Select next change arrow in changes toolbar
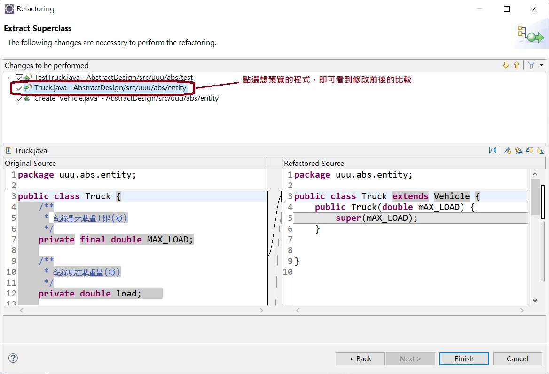 coord(506,65)
